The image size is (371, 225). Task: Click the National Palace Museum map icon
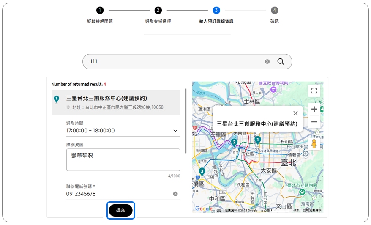coord(273,90)
